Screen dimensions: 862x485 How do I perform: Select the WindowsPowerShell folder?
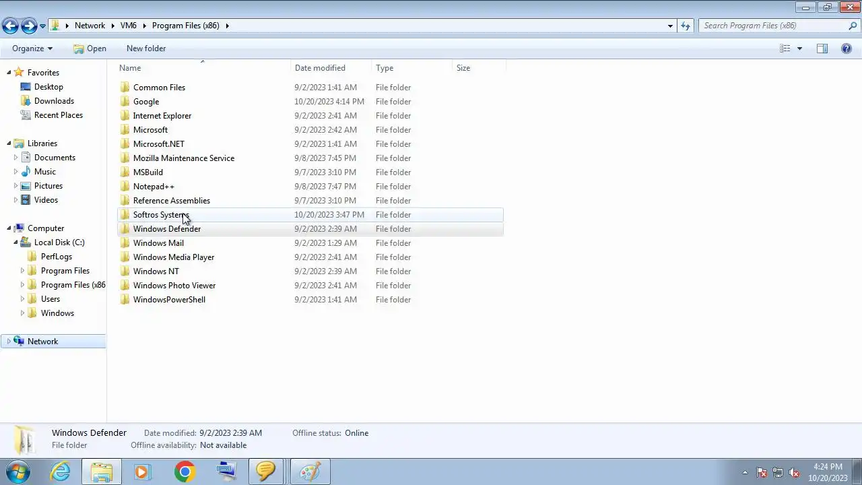coord(310,300)
